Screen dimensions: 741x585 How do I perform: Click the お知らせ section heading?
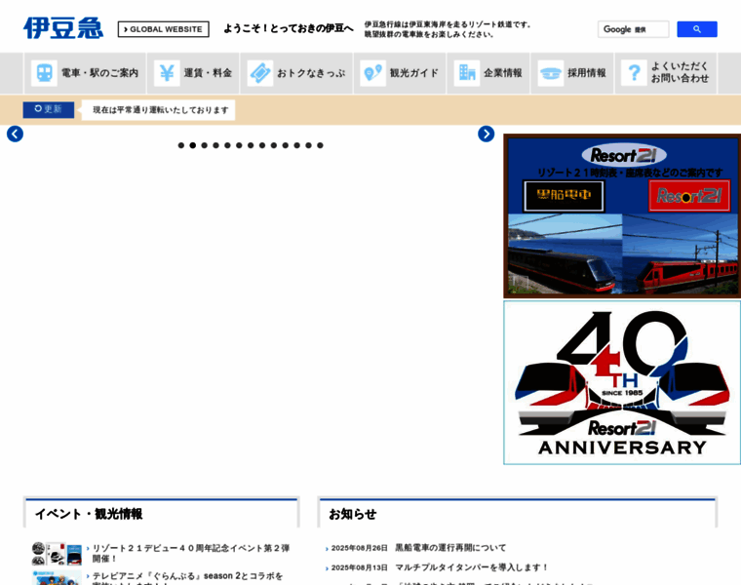coord(353,514)
